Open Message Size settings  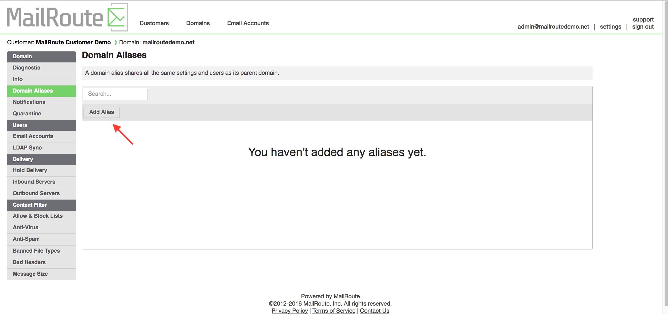point(41,274)
